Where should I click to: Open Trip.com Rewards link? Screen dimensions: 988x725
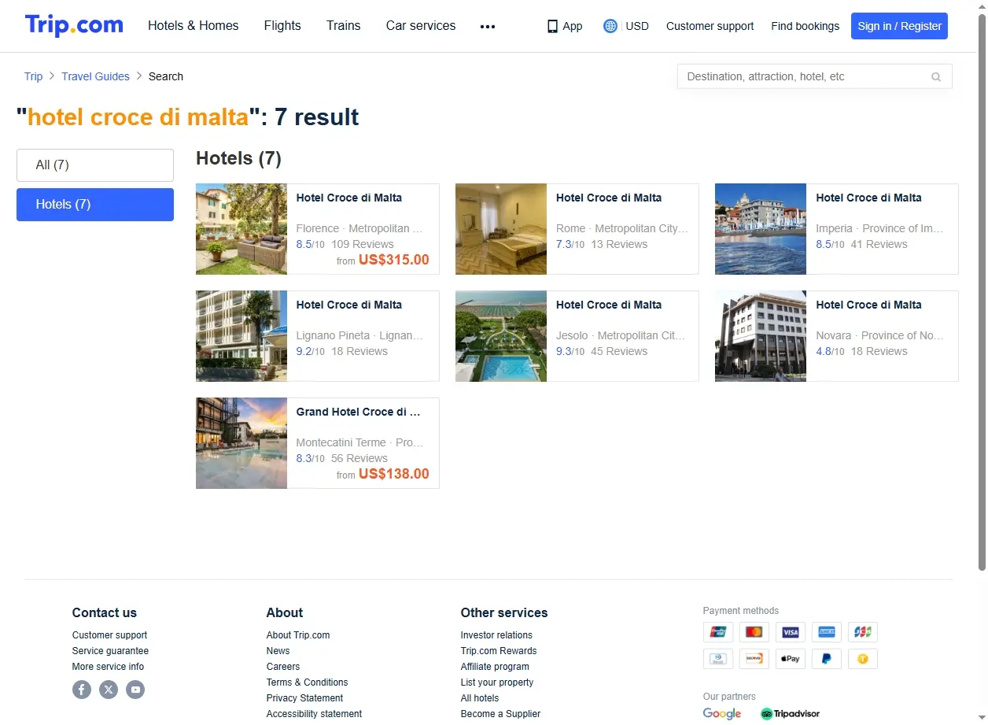coord(499,651)
